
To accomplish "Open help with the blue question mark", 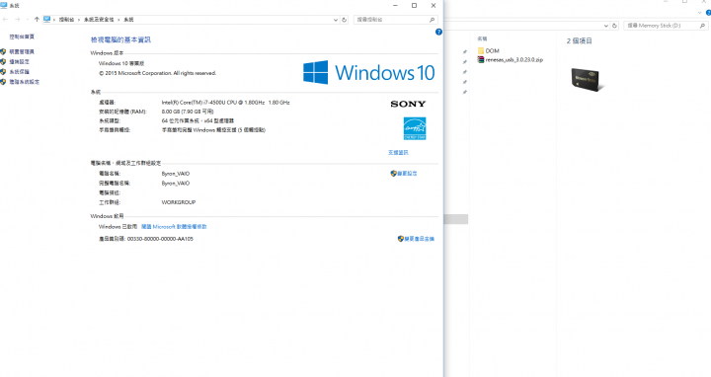I will [x=438, y=32].
